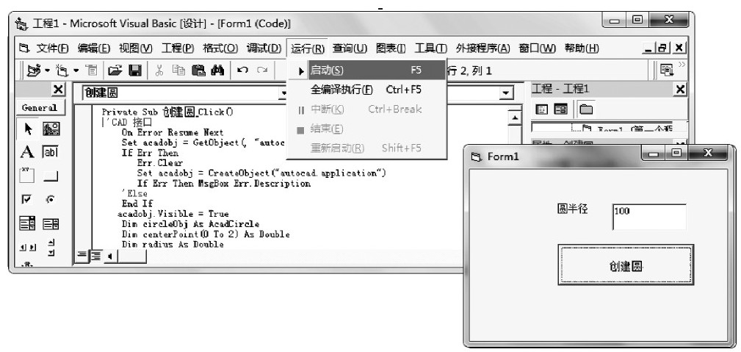Click the code window scroll-up arrow

[514, 118]
